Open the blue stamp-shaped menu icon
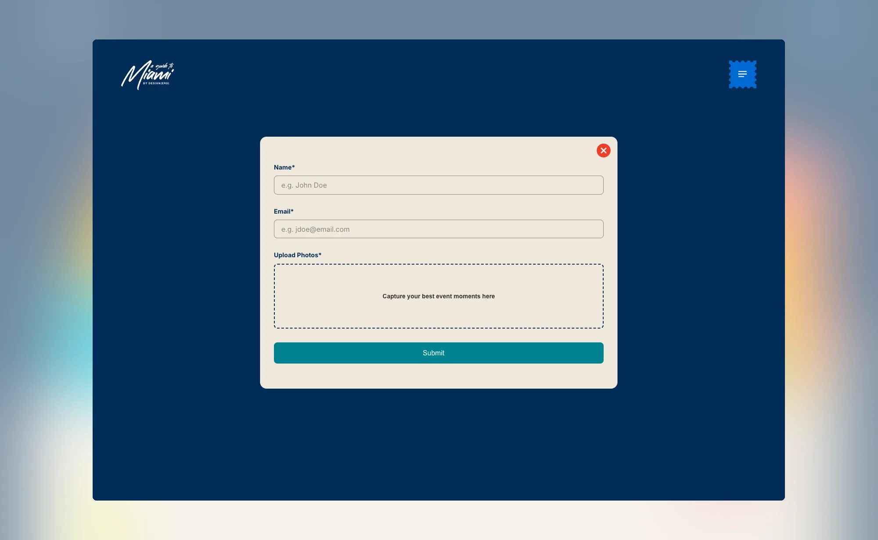The width and height of the screenshot is (878, 540). pyautogui.click(x=742, y=74)
